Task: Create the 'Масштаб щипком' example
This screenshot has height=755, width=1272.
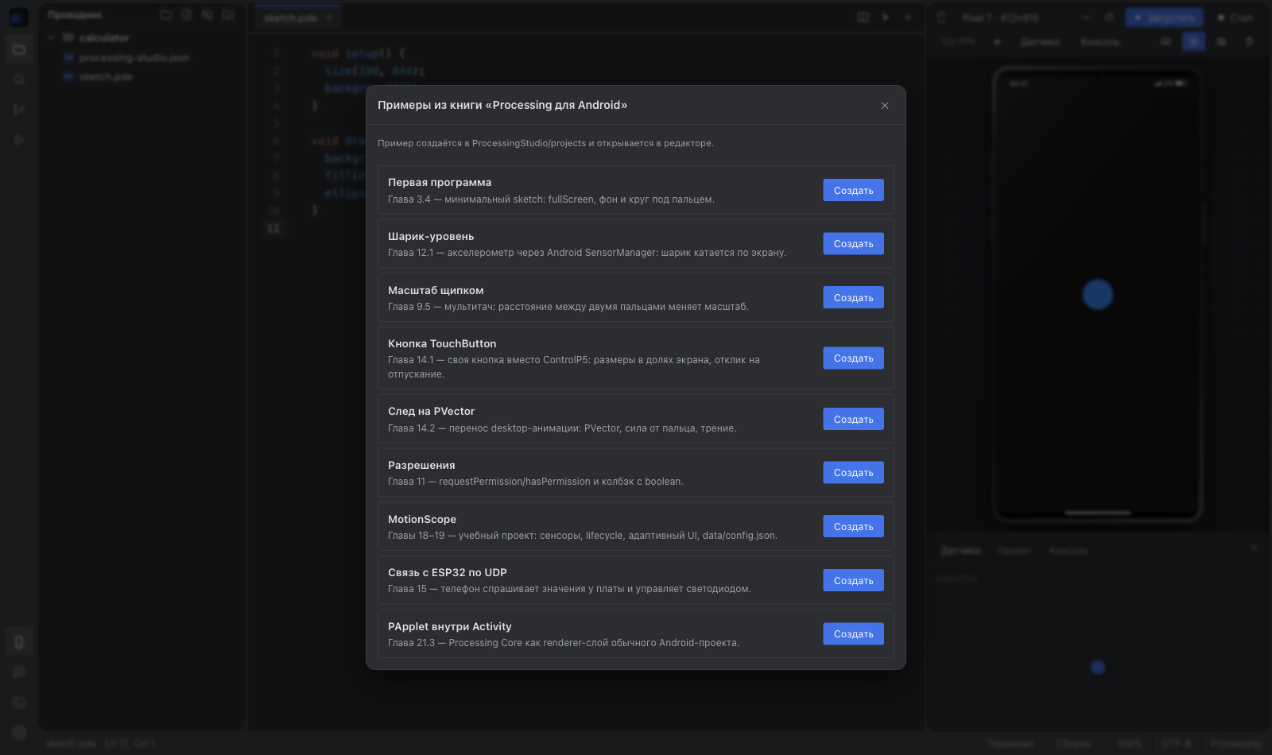Action: (x=853, y=297)
